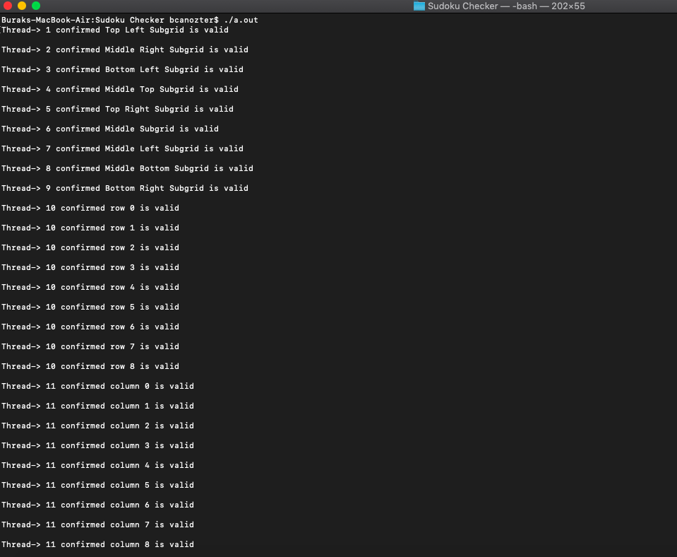The image size is (677, 557).
Task: Click the red close window button
Action: point(8,6)
